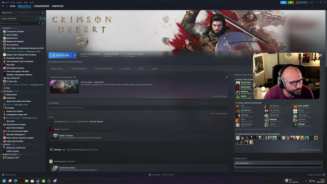
Task: Open zero_two33 friend avatar
Action: 295,107
